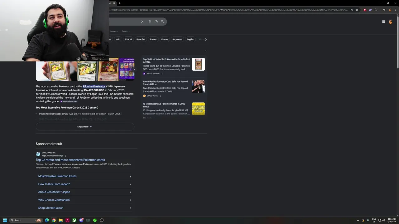Click the magnifier search button
This screenshot has width=399, height=224.
point(162,21)
